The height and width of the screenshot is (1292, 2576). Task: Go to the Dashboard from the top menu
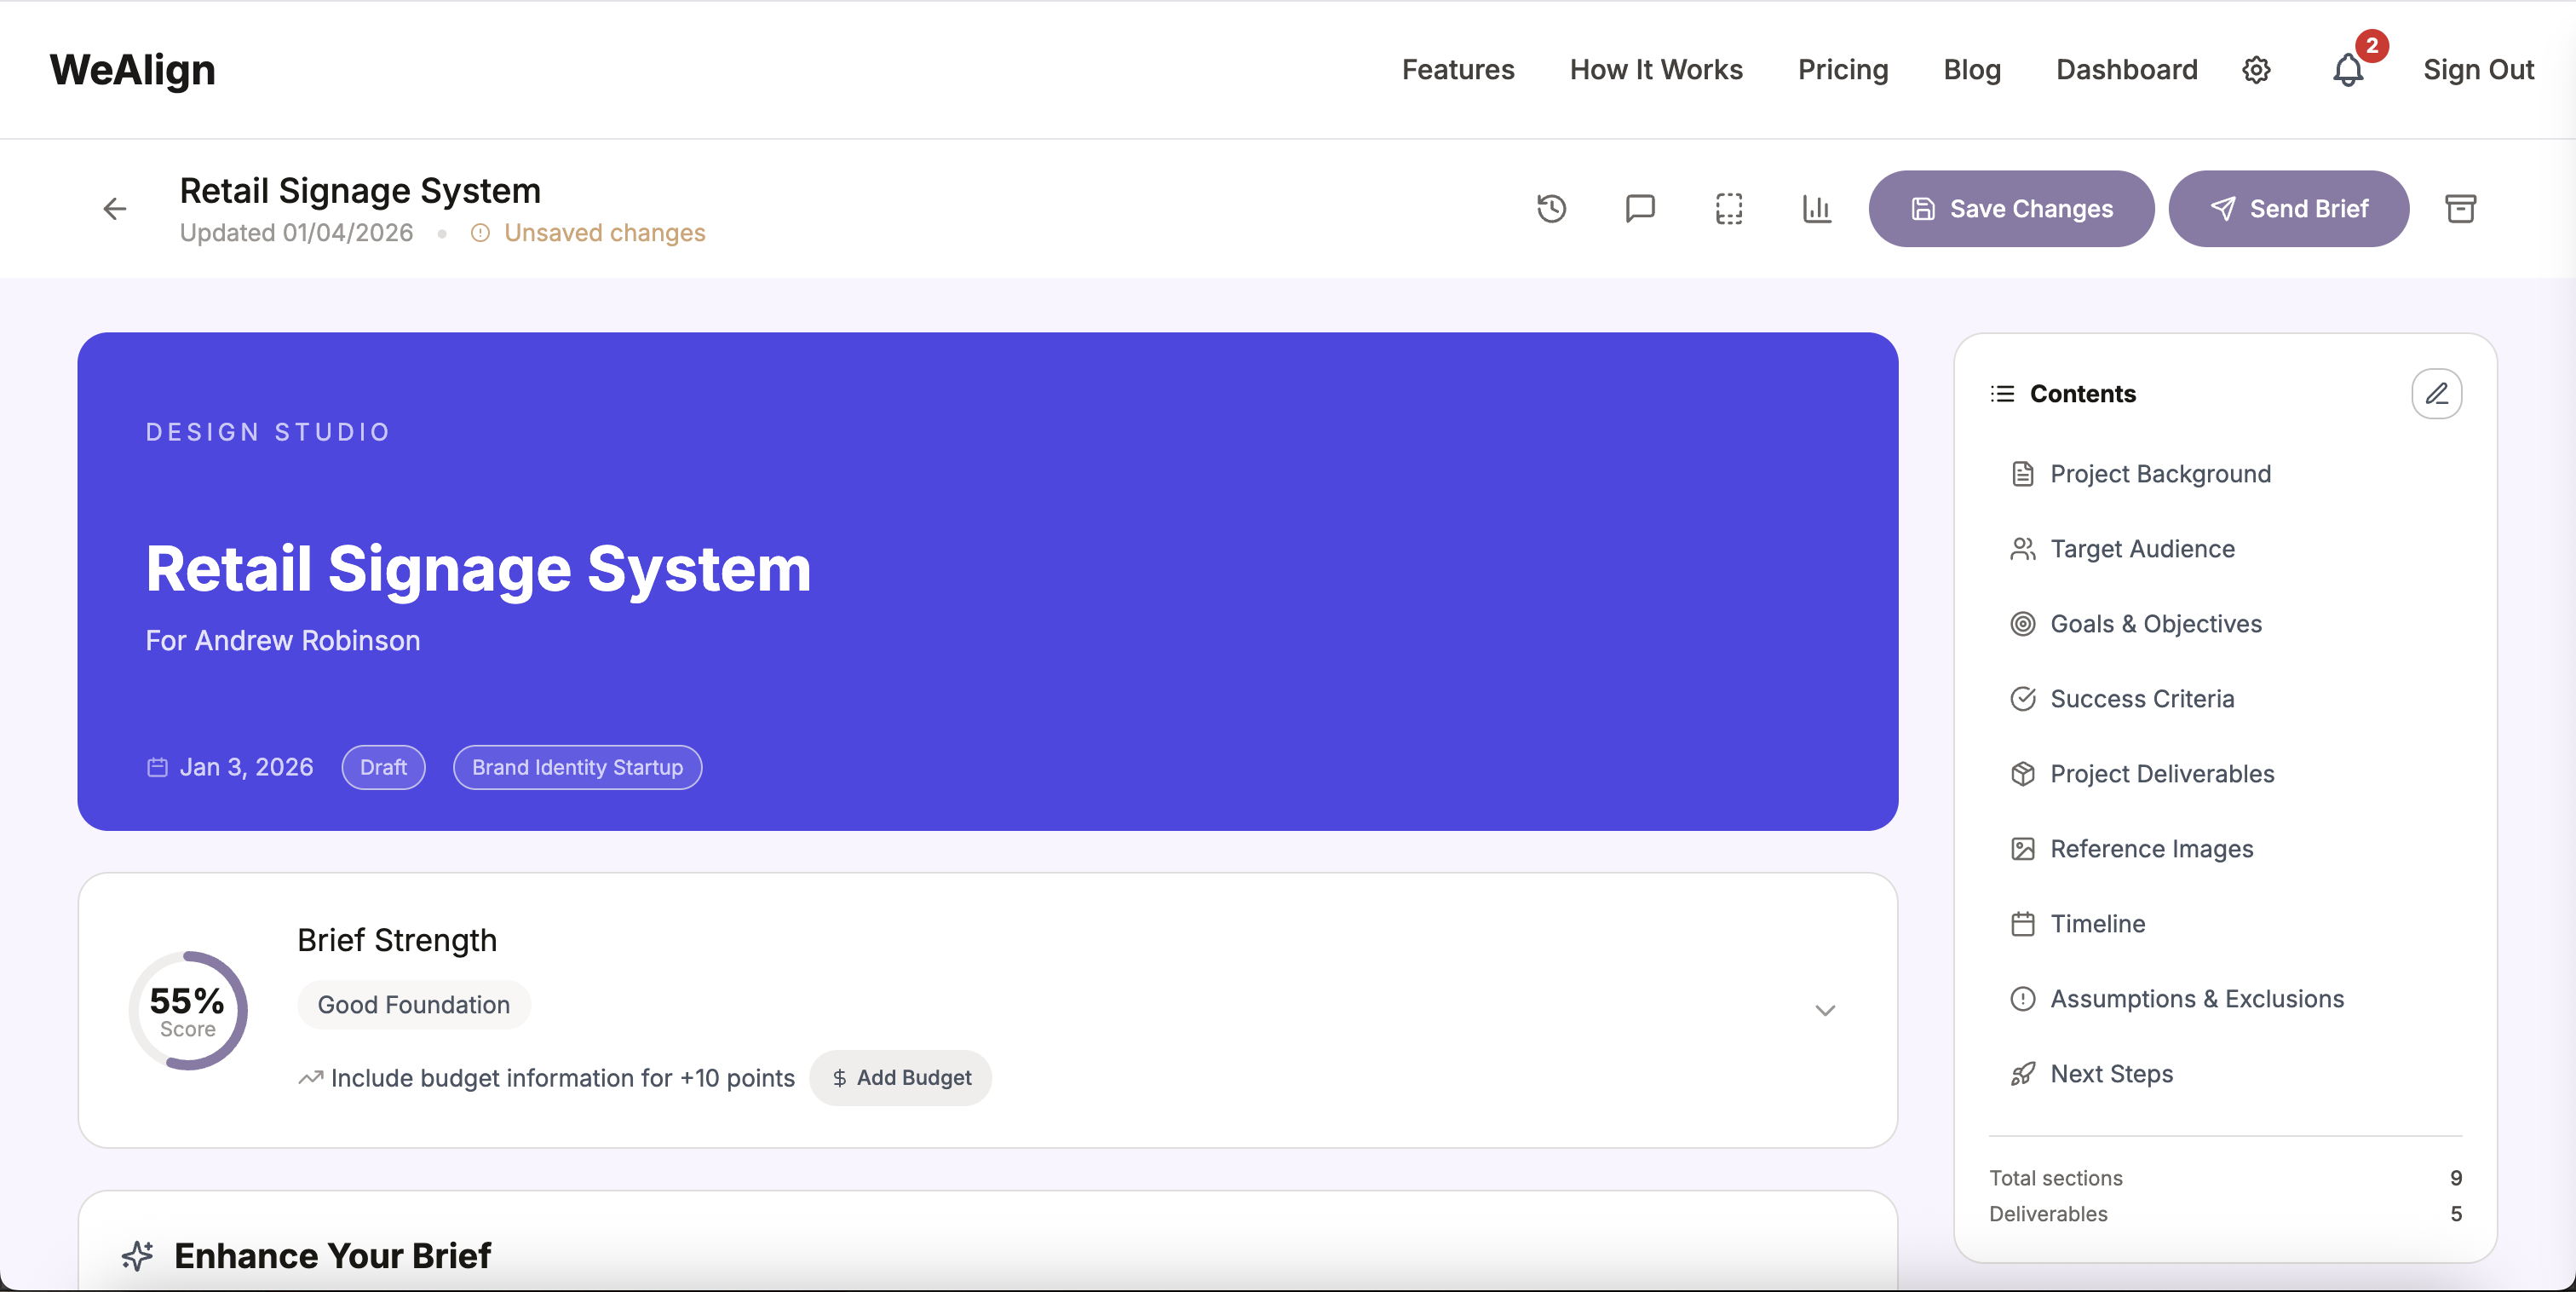(x=2126, y=70)
